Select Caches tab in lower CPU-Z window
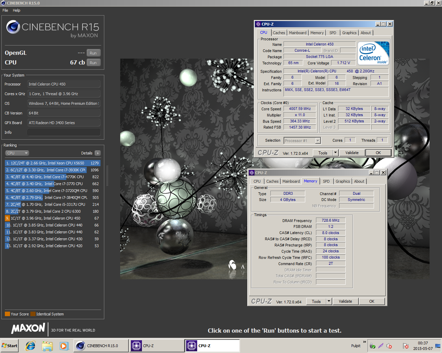 272,181
